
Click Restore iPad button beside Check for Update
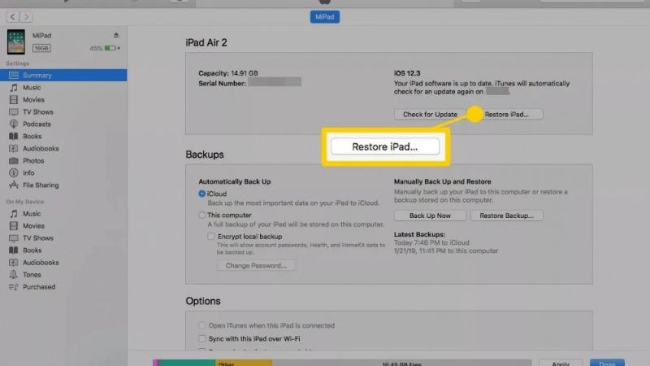click(506, 114)
